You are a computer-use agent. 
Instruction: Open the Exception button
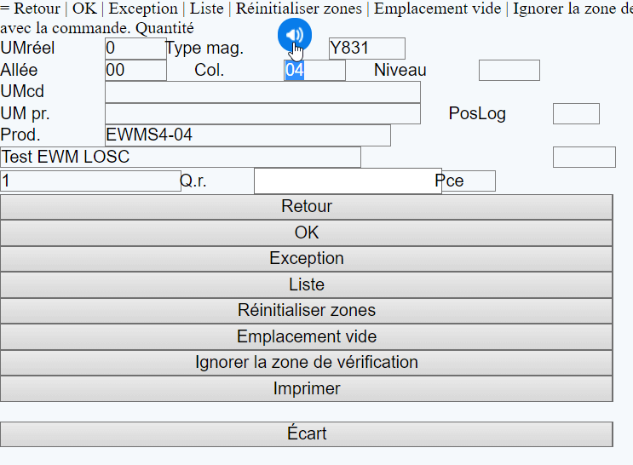pyautogui.click(x=307, y=259)
